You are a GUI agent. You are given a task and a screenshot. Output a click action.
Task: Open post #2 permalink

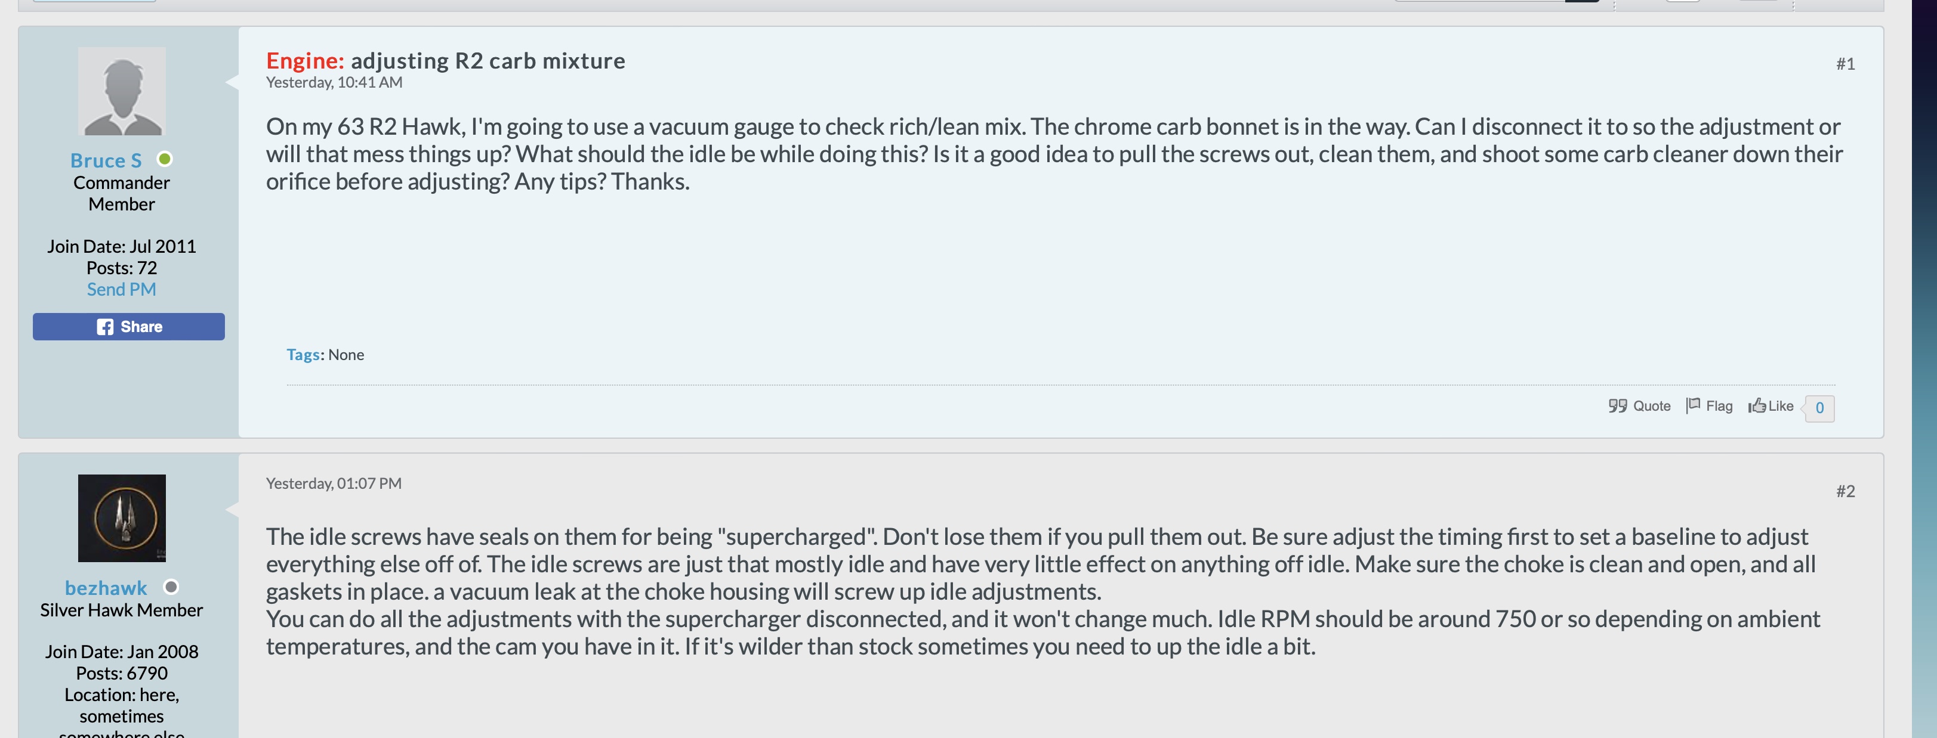(1845, 491)
